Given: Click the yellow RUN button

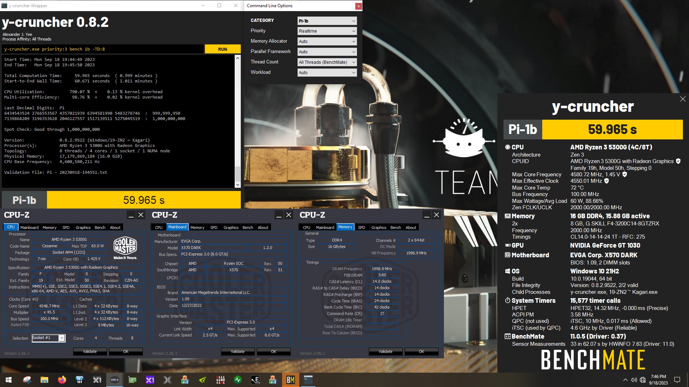Looking at the screenshot, I should 222,49.
